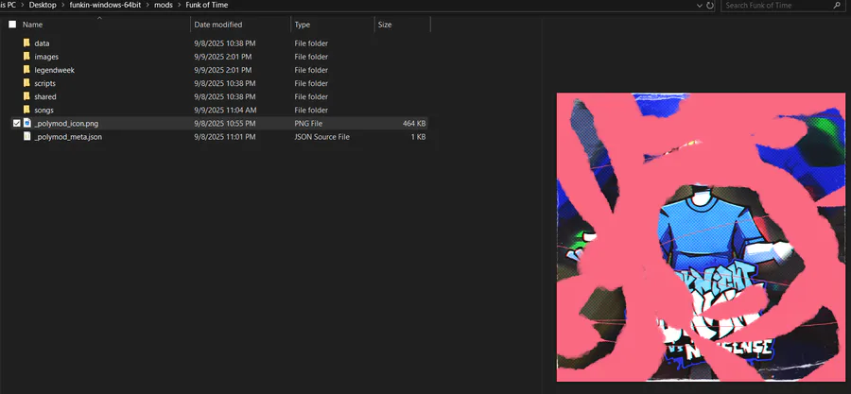851x394 pixels.
Task: Open the address bar history dropdown
Action: 700,6
